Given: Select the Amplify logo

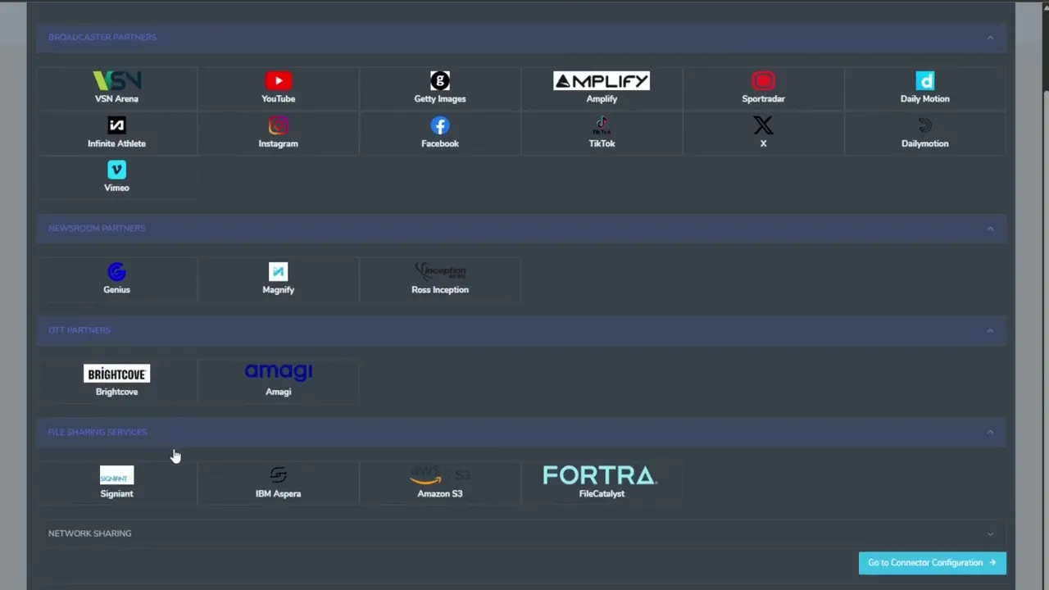Looking at the screenshot, I should 602,80.
